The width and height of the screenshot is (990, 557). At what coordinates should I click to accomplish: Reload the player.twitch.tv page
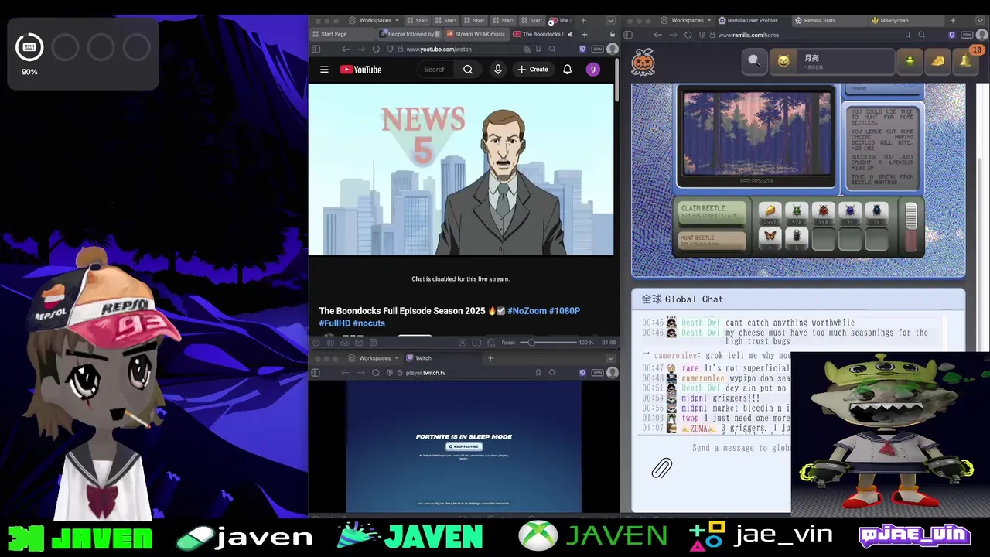376,373
